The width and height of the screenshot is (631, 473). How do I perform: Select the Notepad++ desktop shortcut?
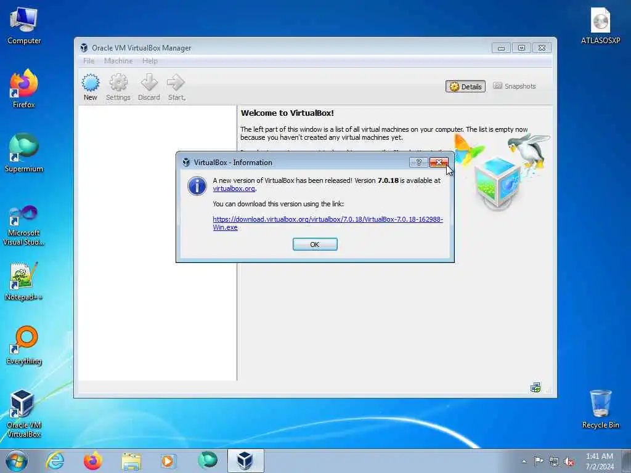coord(24,281)
